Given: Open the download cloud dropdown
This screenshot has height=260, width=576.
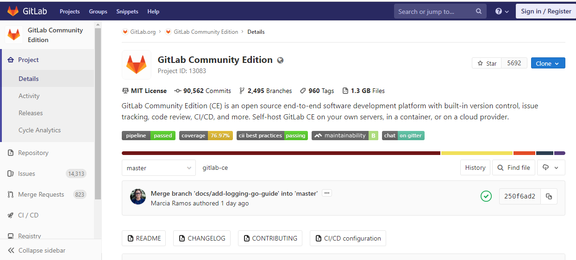Looking at the screenshot, I should click(x=551, y=167).
